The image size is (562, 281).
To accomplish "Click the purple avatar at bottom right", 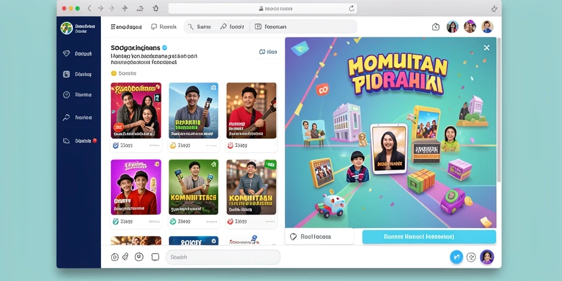I will [x=487, y=257].
